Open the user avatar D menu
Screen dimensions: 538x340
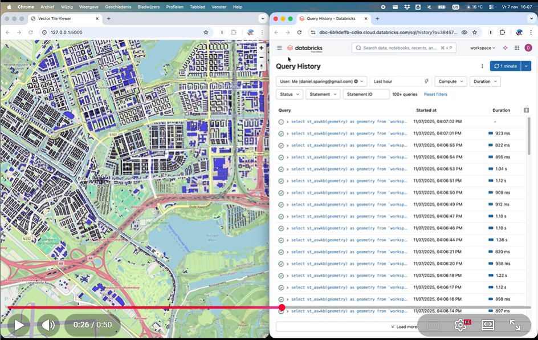tap(528, 48)
